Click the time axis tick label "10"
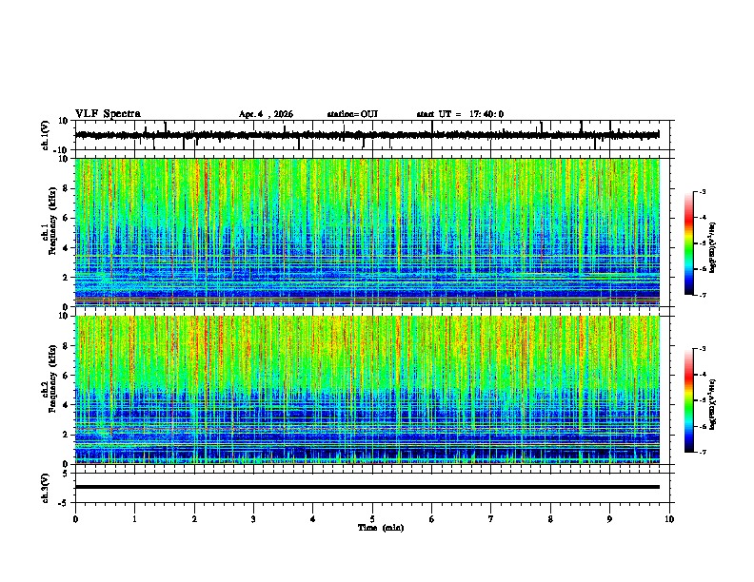 click(669, 519)
